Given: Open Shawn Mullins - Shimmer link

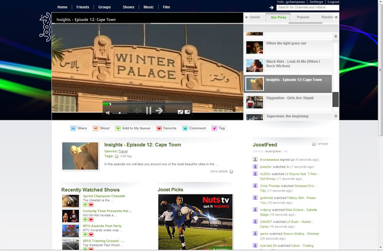Looking at the screenshot, I should tap(301, 234).
